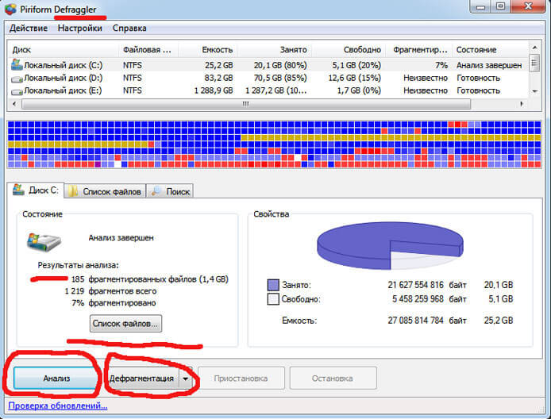Click the Local Disk (D:) drive icon

click(x=17, y=79)
